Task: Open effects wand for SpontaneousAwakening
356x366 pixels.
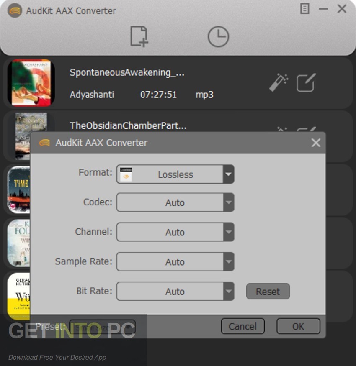Action: [x=279, y=82]
